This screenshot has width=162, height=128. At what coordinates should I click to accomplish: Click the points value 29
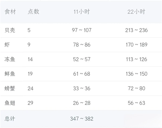pyautogui.click(x=31, y=103)
